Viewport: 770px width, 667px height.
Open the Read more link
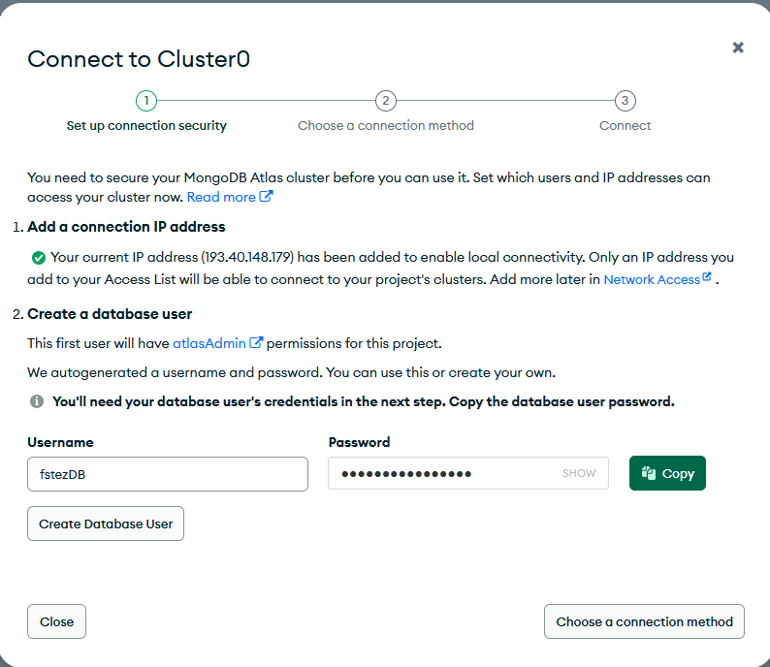(221, 197)
